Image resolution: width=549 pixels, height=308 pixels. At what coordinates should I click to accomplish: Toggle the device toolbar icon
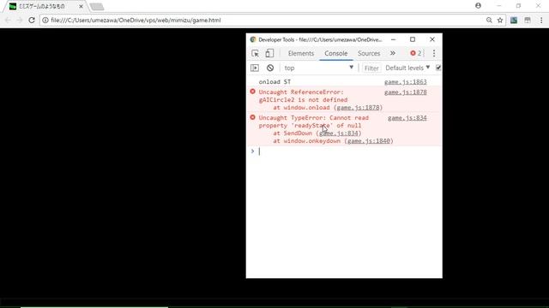pyautogui.click(x=269, y=53)
